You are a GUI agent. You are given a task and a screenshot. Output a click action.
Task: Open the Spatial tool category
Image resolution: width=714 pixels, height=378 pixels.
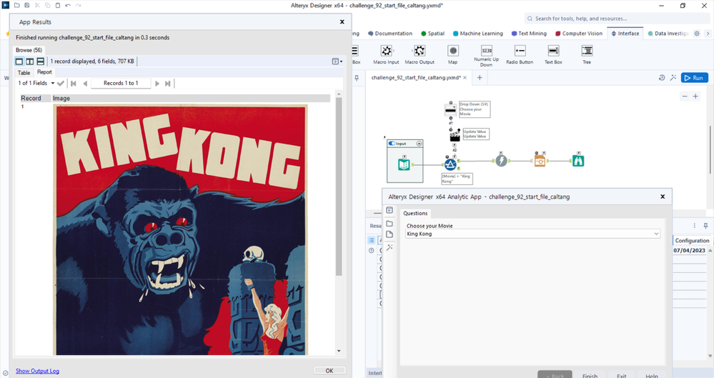pos(432,34)
